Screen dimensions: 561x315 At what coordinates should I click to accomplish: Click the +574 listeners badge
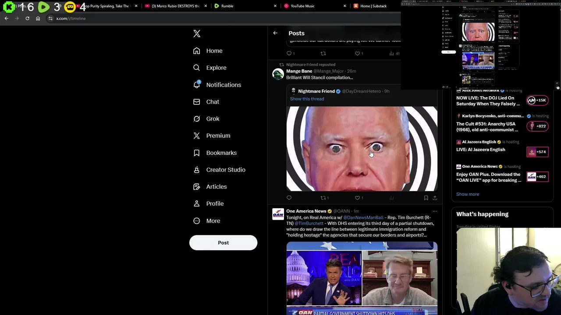click(x=537, y=152)
